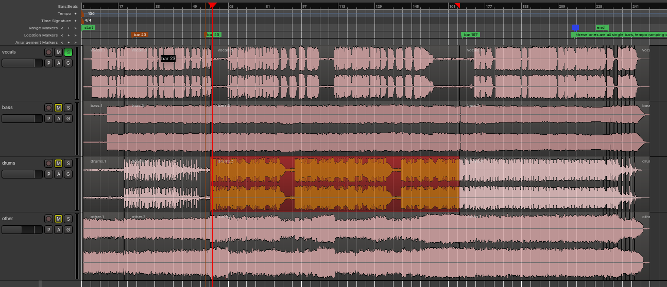Select the drums.1 audio region
Screen dimensions: 667x287
pos(103,184)
